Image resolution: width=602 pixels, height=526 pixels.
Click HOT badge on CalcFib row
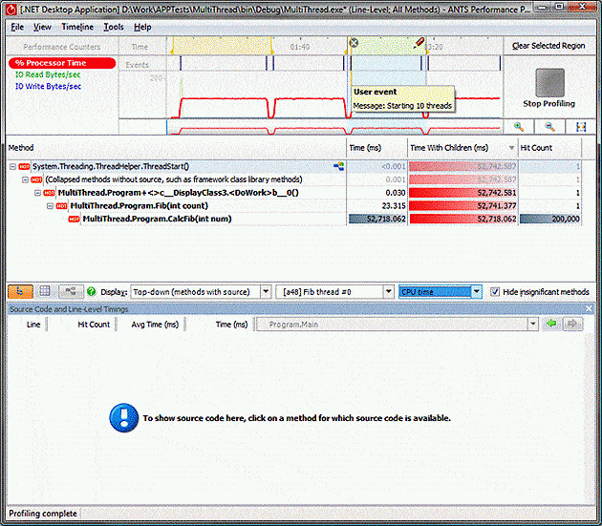pyautogui.click(x=74, y=219)
